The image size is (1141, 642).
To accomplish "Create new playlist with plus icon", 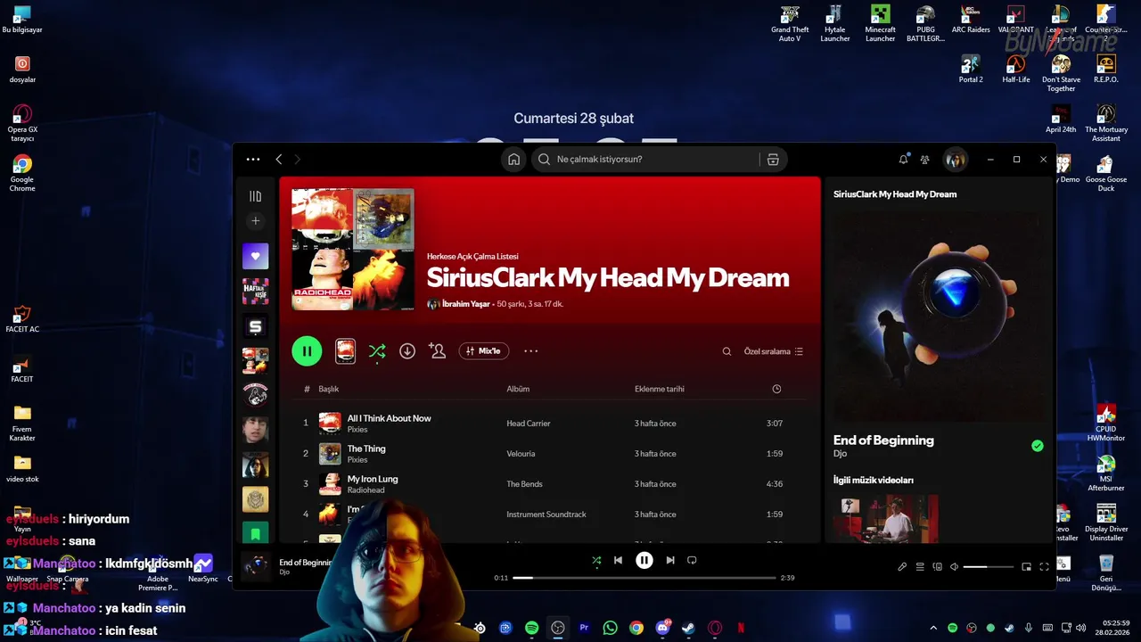I will (x=256, y=221).
